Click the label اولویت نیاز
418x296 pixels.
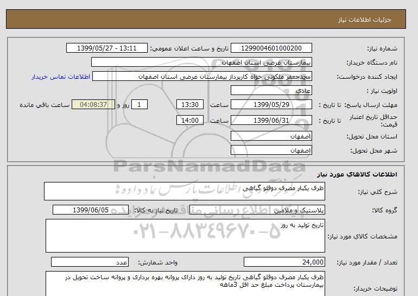tap(382, 91)
